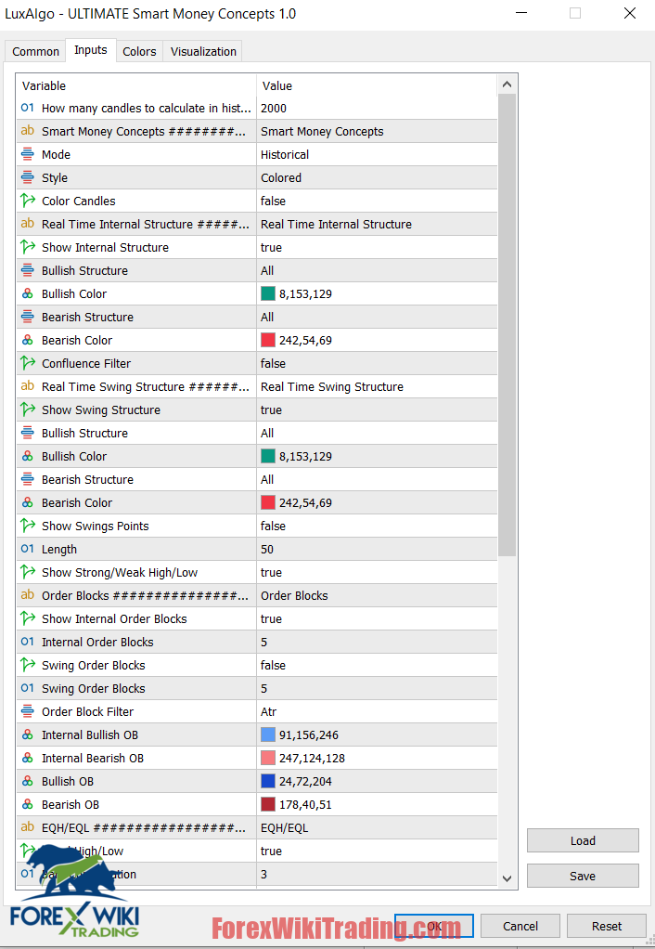Screen dimensions: 655x949
Task: Click the integer icon beside Internal Order Blocks
Action: pos(27,642)
